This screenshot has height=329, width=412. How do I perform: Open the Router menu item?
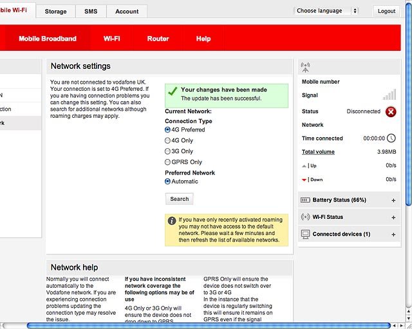pos(158,39)
